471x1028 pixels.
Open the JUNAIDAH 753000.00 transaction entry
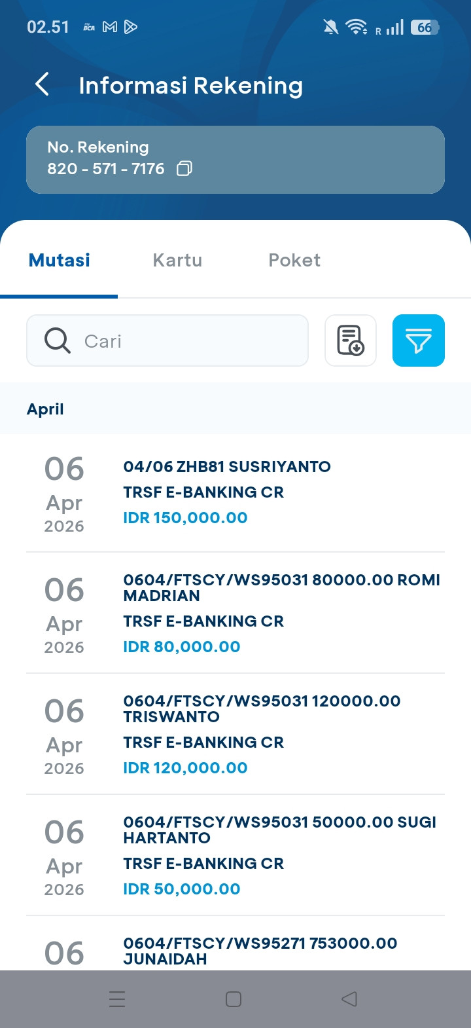[x=235, y=944]
